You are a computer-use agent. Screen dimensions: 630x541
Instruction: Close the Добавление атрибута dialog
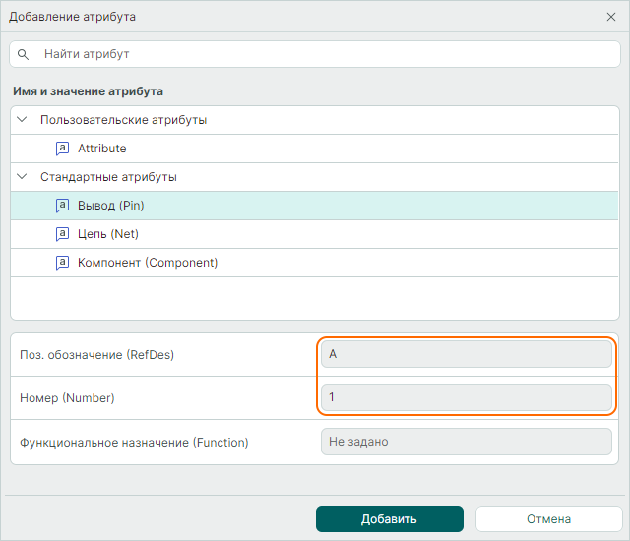610,17
